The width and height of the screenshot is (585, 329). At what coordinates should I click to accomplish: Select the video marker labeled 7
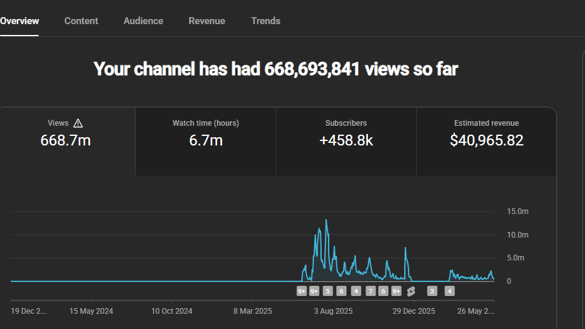(x=371, y=292)
